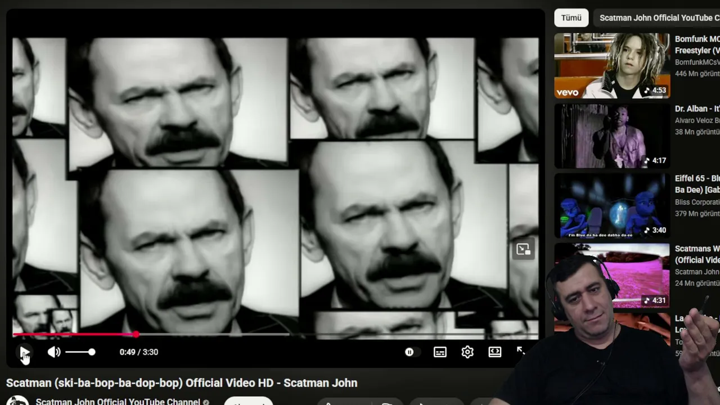720x405 pixels.
Task: Click the "Alvaro Veloz" channel name
Action: (x=697, y=120)
